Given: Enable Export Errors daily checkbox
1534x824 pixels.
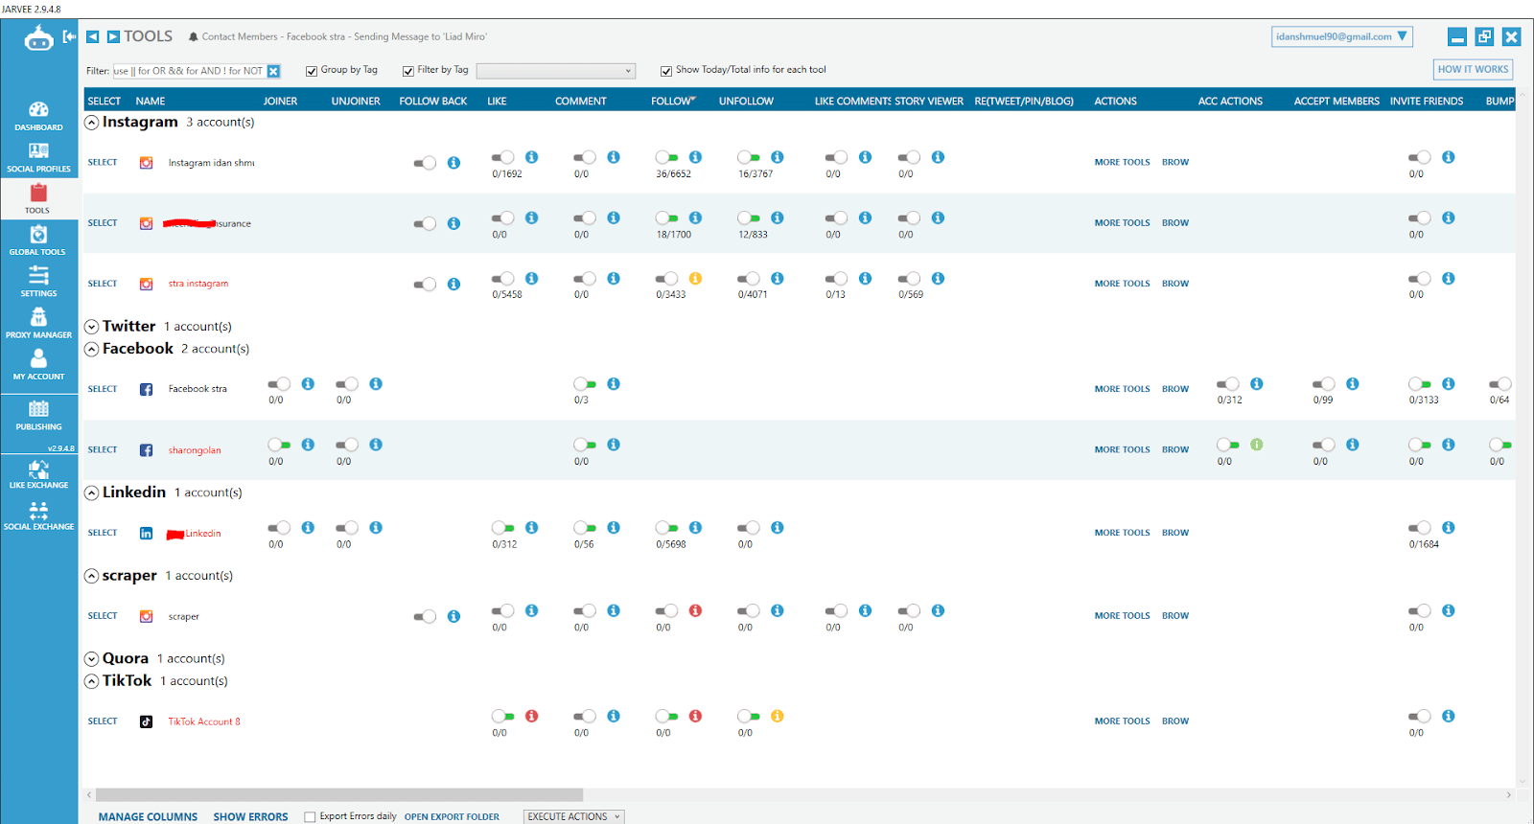Looking at the screenshot, I should pyautogui.click(x=310, y=817).
